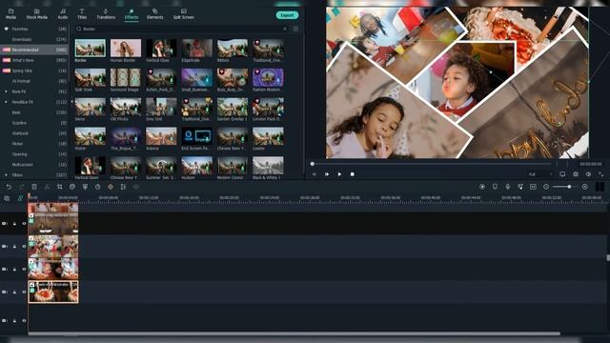Select the Border effect thumbnail
The image size is (610, 343).
[x=90, y=49]
